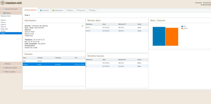Click the edit pencil icon in Informations panel
Image resolution: width=211 pixels, height=104 pixels.
pos(82,26)
